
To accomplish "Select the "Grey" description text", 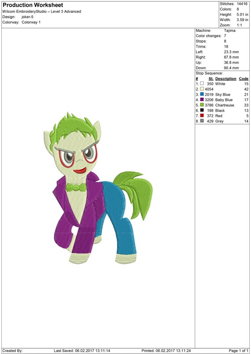I will click(x=219, y=121).
